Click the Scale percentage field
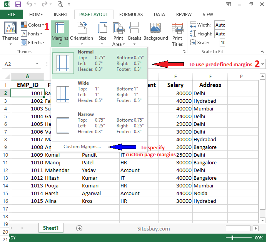The width and height of the screenshot is (267, 244). click(x=222, y=42)
